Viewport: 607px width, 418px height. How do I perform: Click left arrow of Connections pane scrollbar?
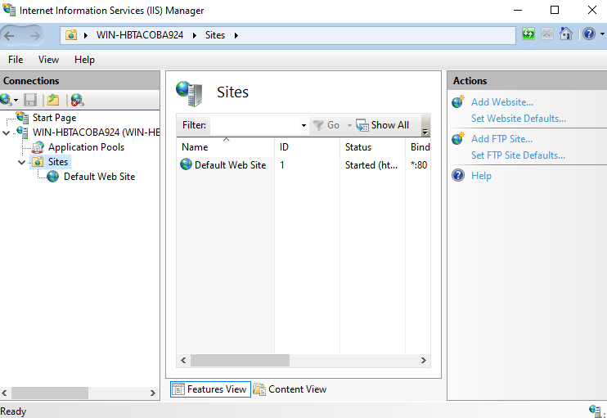tap(5, 393)
